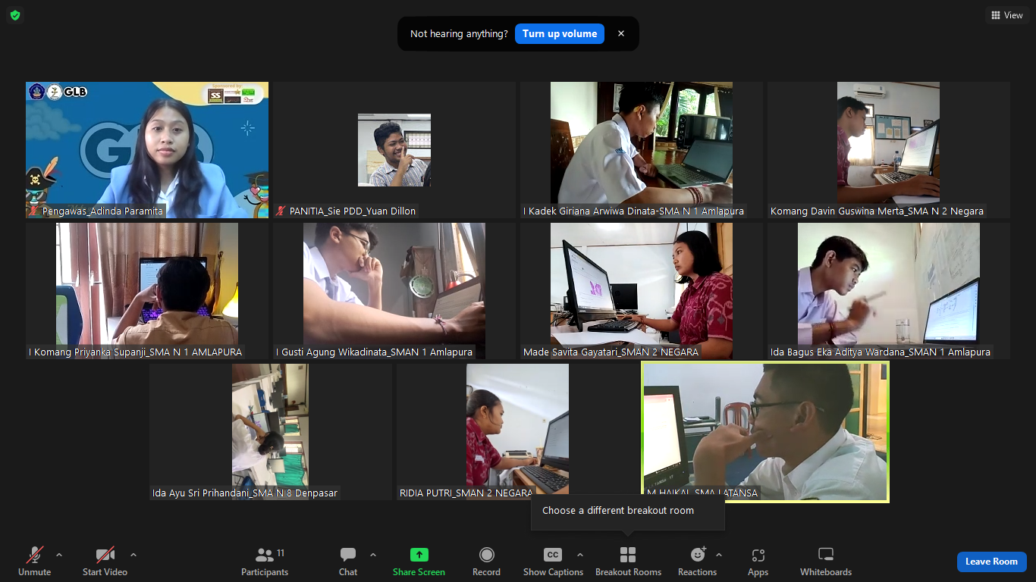Screen dimensions: 1036x582
Task: Click the Leave Room button
Action: (991, 562)
